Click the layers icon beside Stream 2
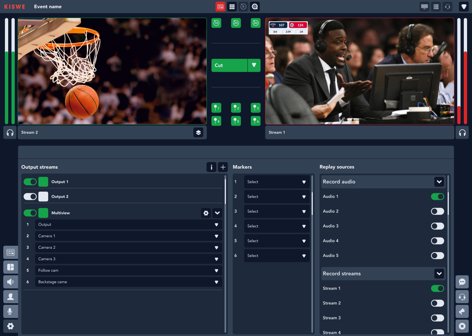 pyautogui.click(x=198, y=133)
